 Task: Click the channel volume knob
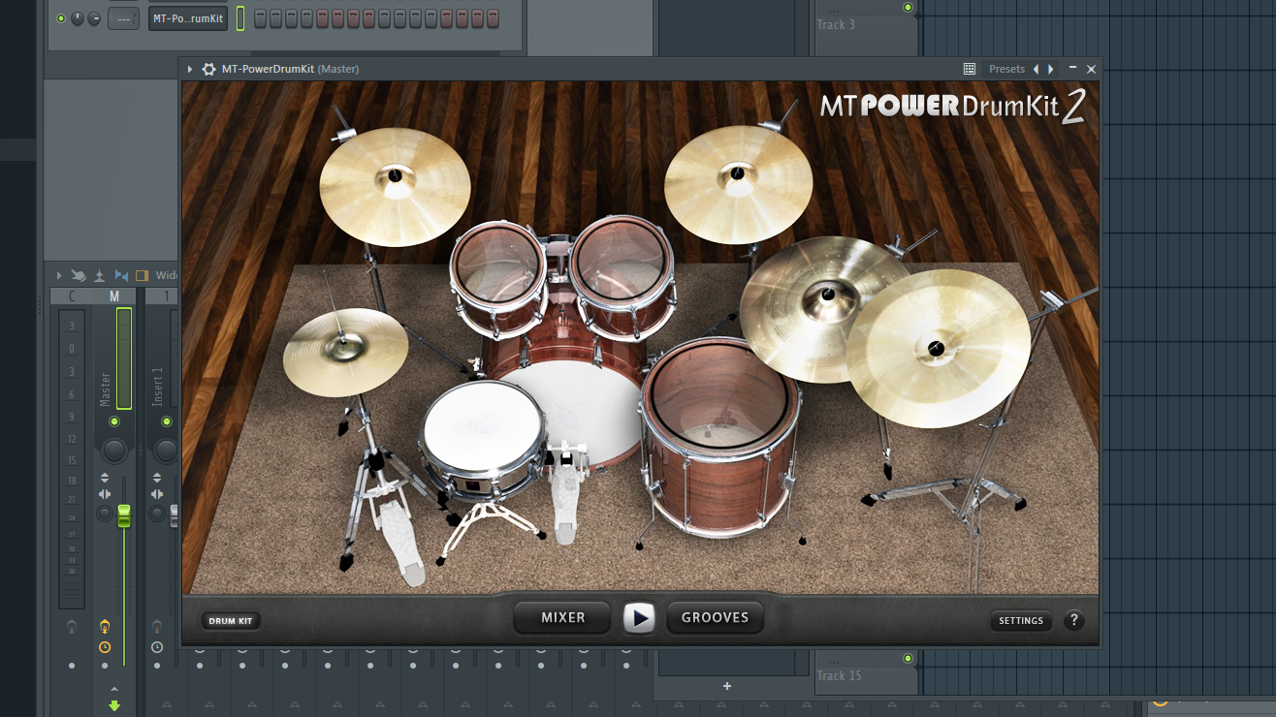coord(94,18)
